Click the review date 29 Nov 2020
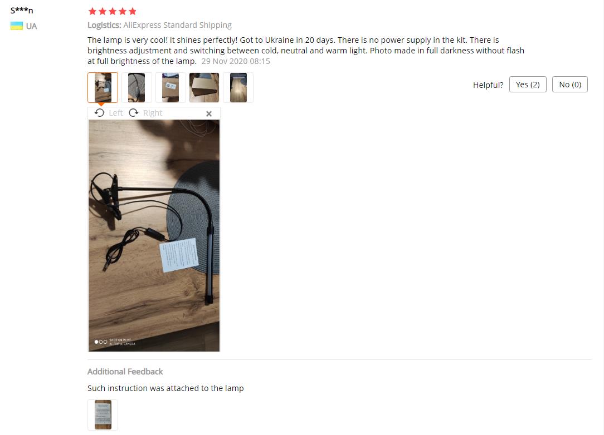This screenshot has height=435, width=604. tap(235, 61)
